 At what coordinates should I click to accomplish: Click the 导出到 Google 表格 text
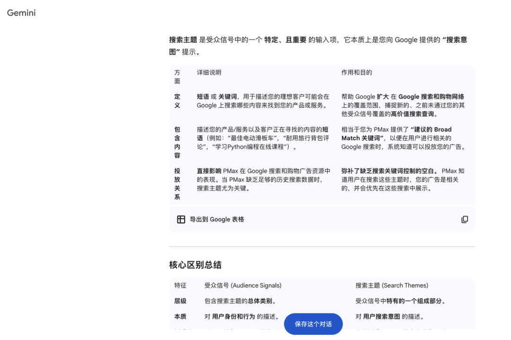tap(217, 219)
